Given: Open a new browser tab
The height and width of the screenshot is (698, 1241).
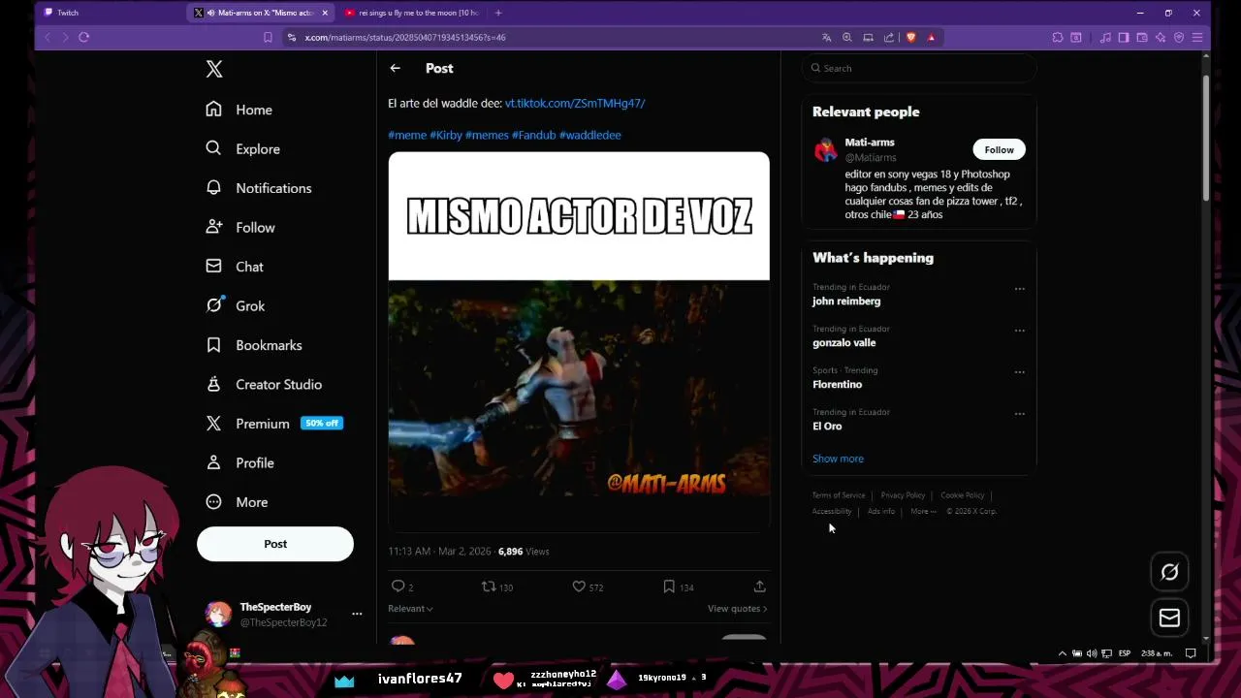Looking at the screenshot, I should (498, 13).
